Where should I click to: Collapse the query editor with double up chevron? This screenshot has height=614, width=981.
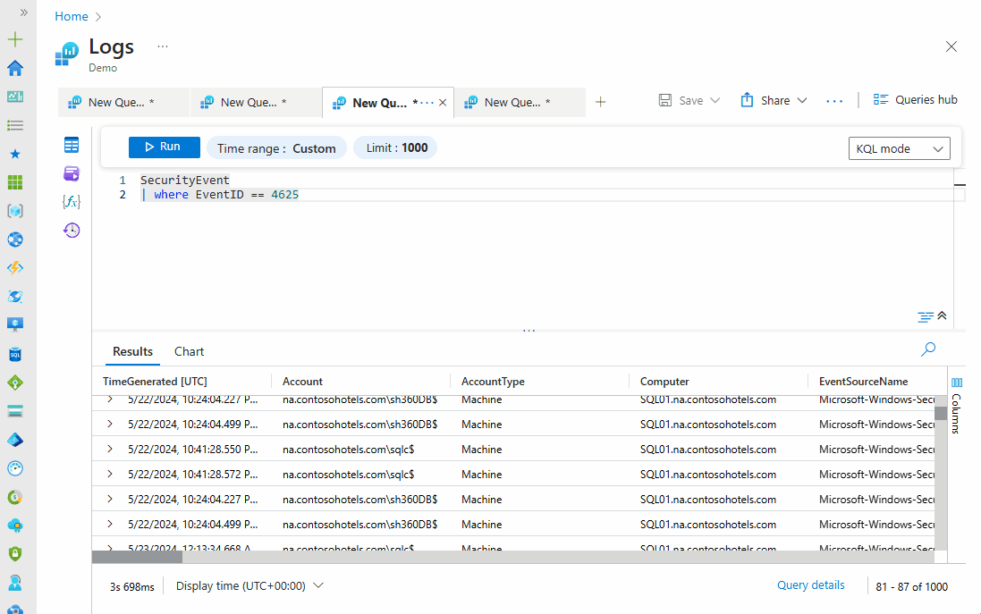tap(943, 315)
